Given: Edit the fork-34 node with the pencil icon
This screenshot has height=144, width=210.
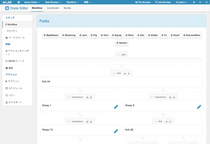Looking at the screenshot, I should pos(125,73).
